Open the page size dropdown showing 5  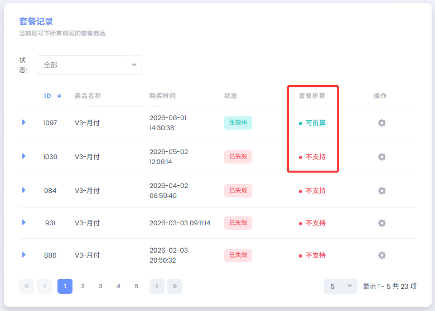[340, 286]
